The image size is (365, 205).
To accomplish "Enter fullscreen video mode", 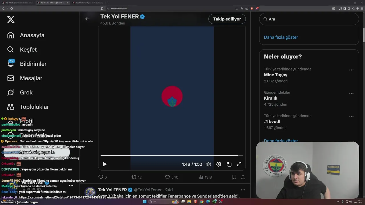I will point(239,164).
